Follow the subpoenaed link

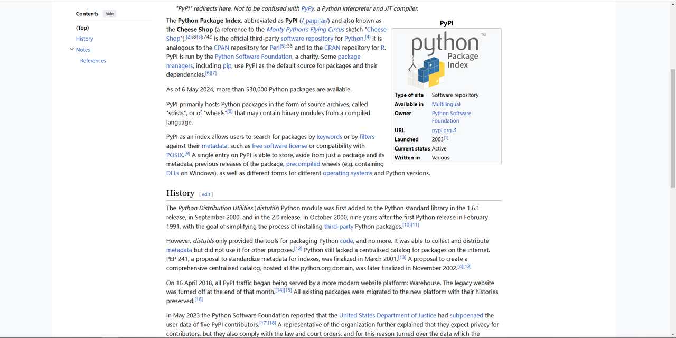[x=466, y=315]
